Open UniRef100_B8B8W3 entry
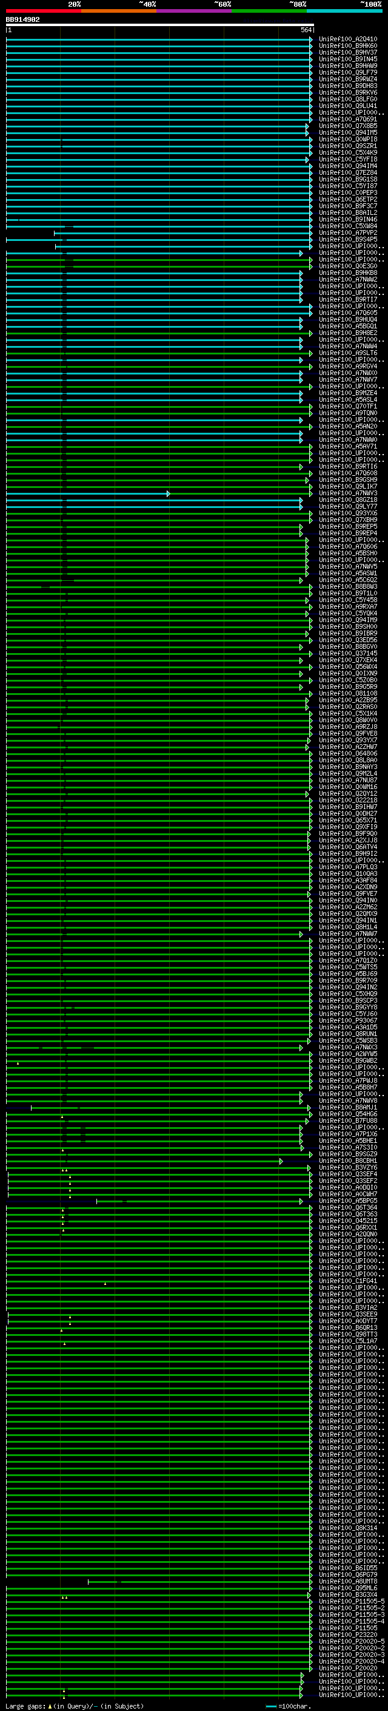Screen dimensions: 388x1711 [348, 586]
